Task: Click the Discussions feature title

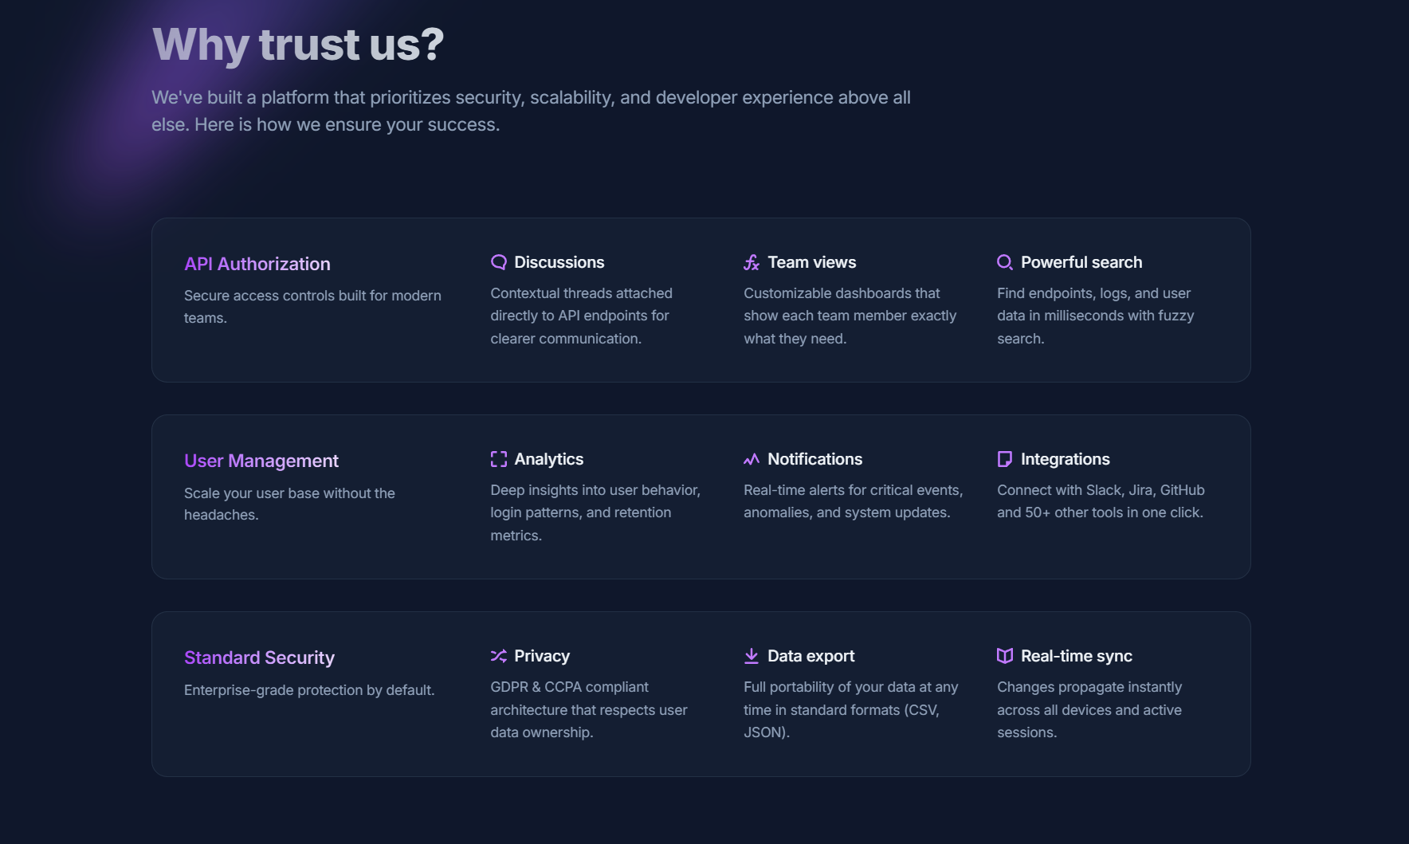Action: click(559, 262)
